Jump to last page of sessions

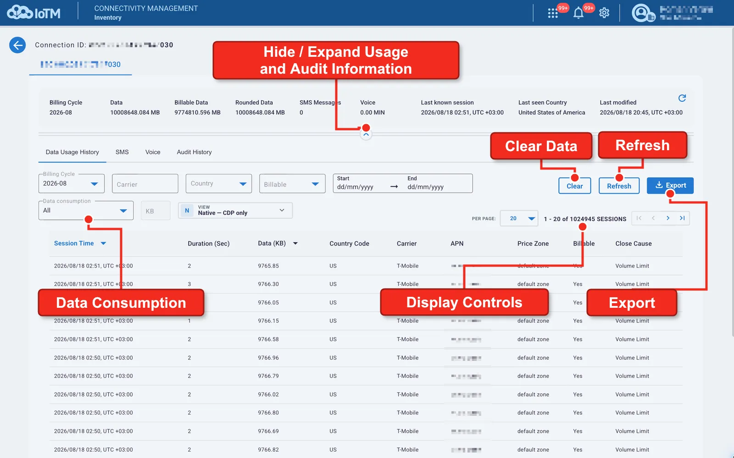682,218
